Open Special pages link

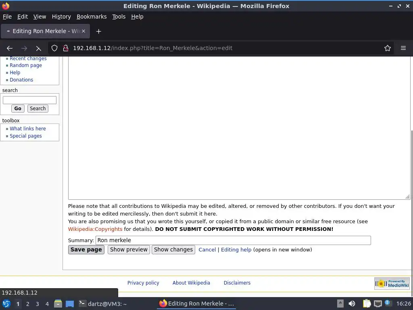pyautogui.click(x=25, y=136)
